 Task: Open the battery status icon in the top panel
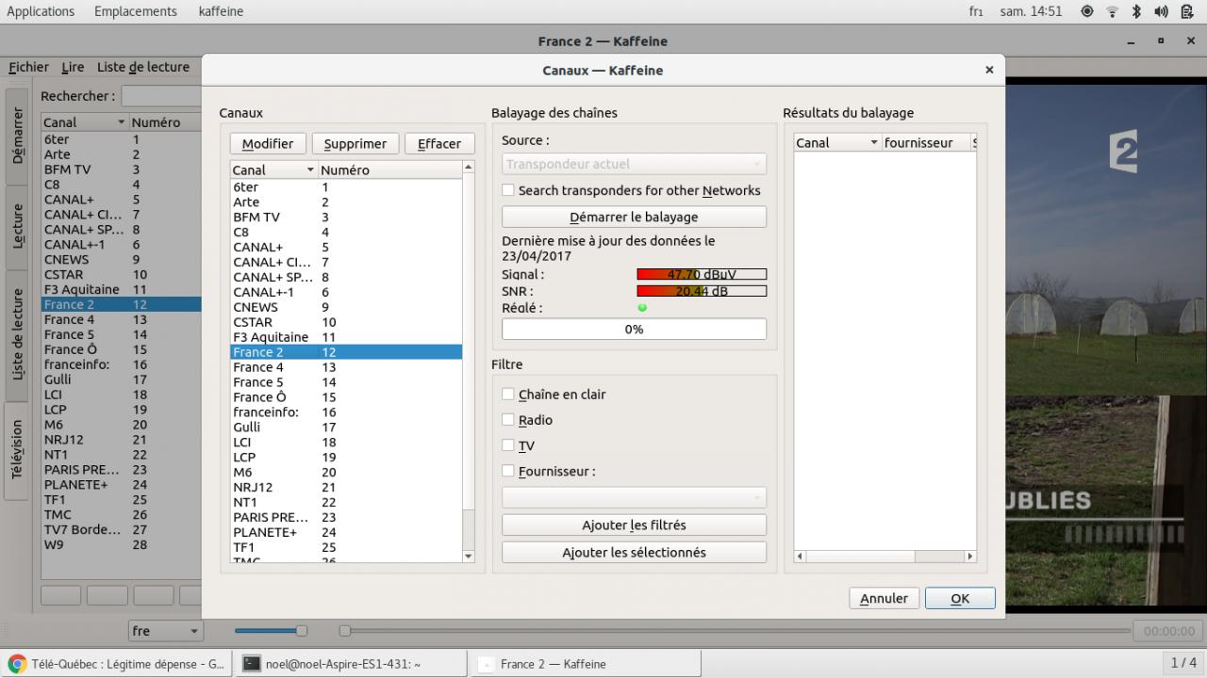(x=1186, y=11)
